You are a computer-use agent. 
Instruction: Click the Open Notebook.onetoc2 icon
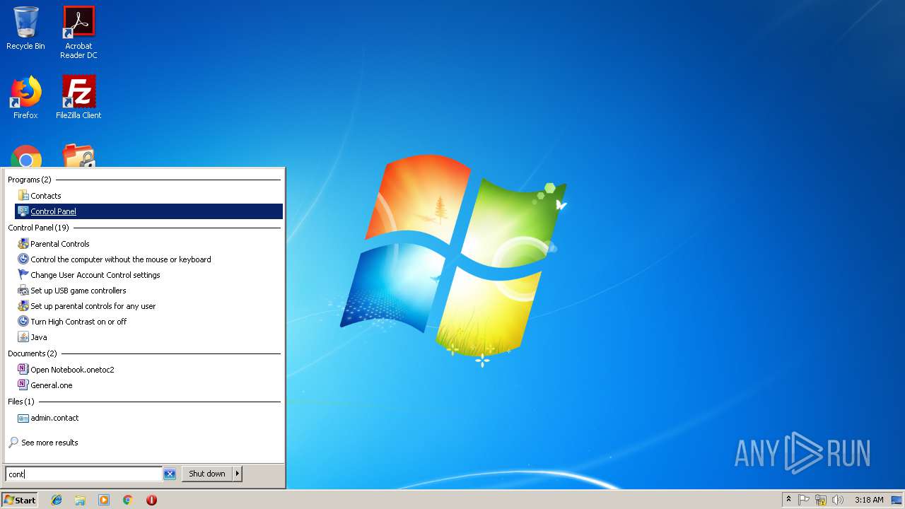(23, 370)
